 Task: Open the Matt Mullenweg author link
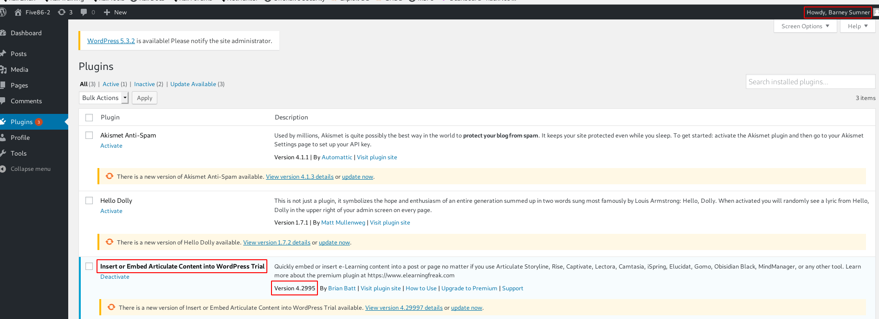[343, 223]
